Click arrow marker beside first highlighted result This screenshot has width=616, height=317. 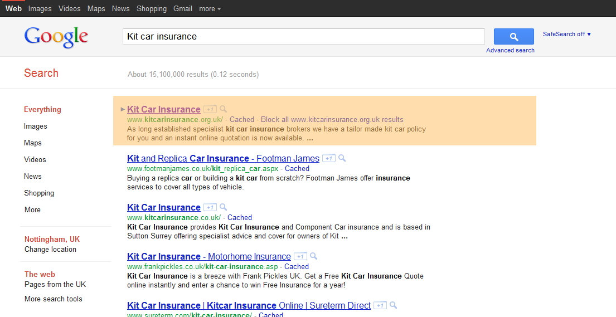pyautogui.click(x=123, y=109)
